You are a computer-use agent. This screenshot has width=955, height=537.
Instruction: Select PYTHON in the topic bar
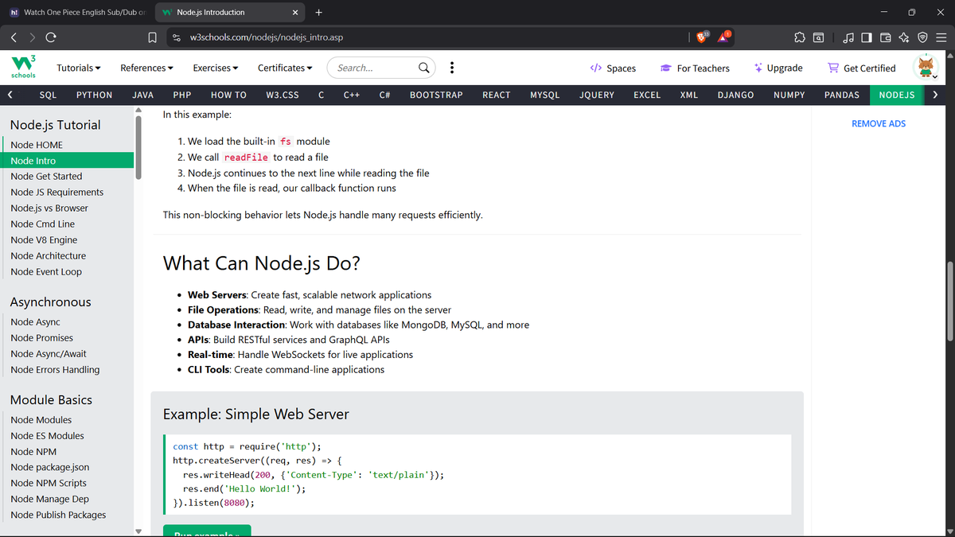pyautogui.click(x=94, y=95)
